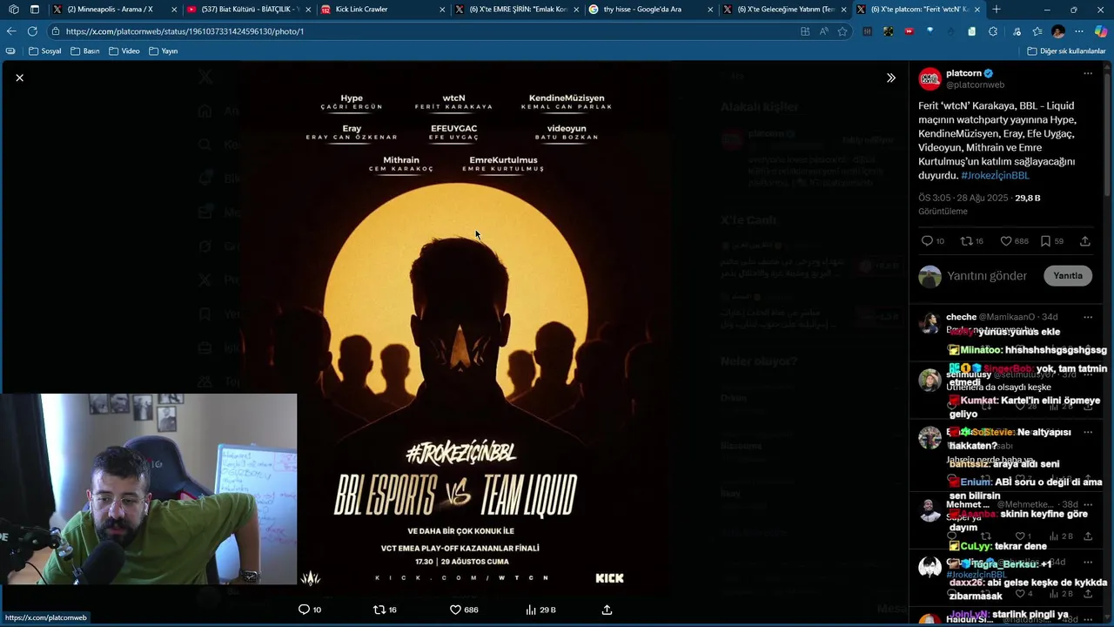Screen dimensions: 1114x627
Task: Open the Diğer sık kullanılanlar folder
Action: [x=1066, y=51]
